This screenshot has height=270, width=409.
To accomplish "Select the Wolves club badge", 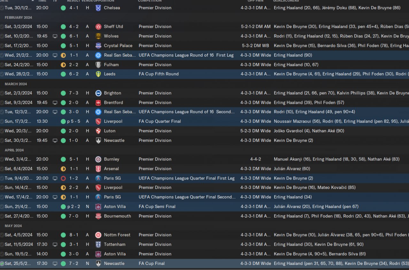I will [98, 36].
